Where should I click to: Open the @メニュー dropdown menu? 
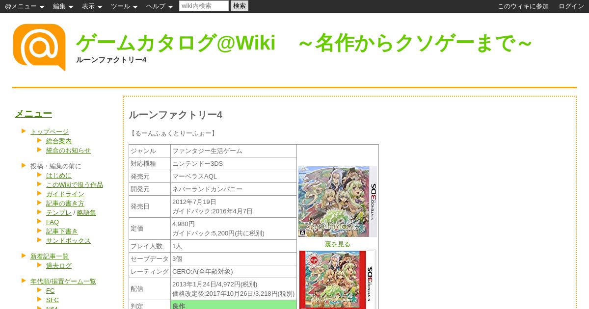[25, 6]
